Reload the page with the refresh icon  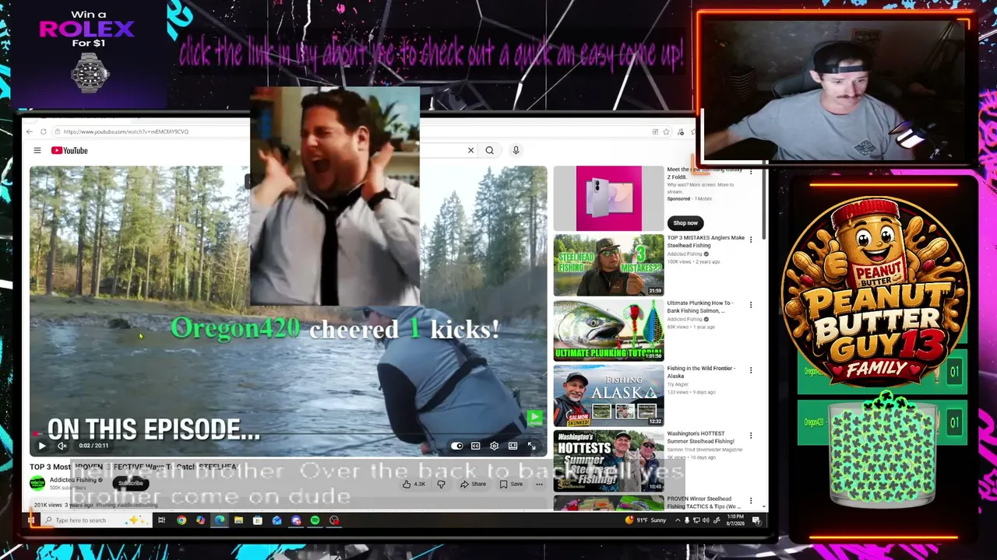pos(44,131)
